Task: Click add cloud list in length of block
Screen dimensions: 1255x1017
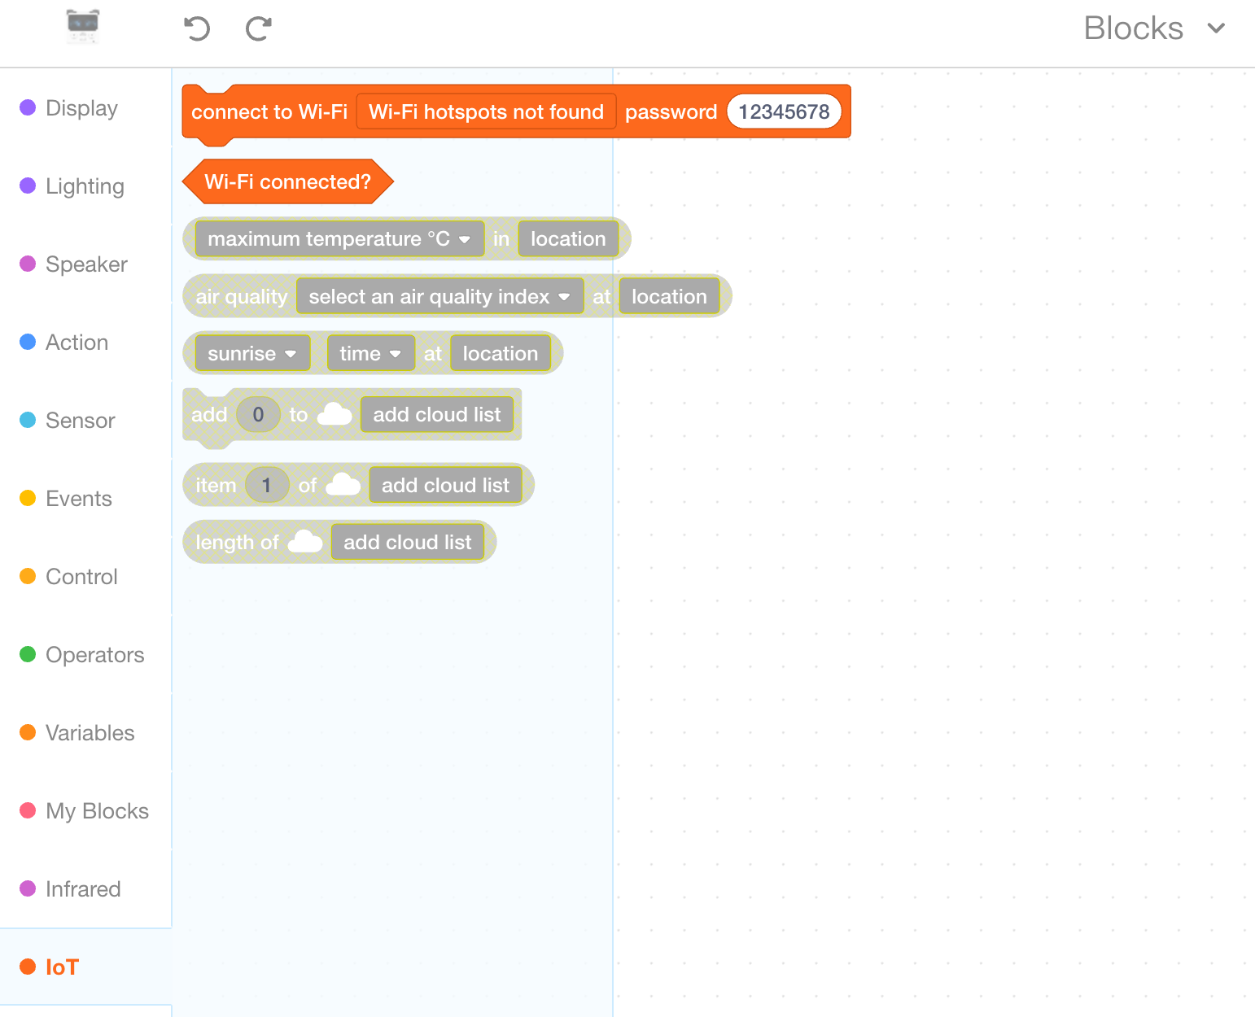Action: [x=407, y=543]
